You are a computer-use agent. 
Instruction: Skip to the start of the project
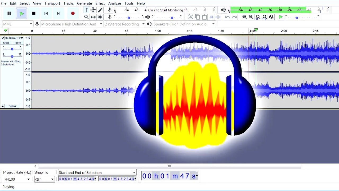[x=46, y=13]
